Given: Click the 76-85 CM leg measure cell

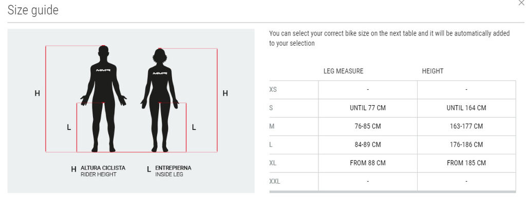Looking at the screenshot, I should (x=368, y=126).
